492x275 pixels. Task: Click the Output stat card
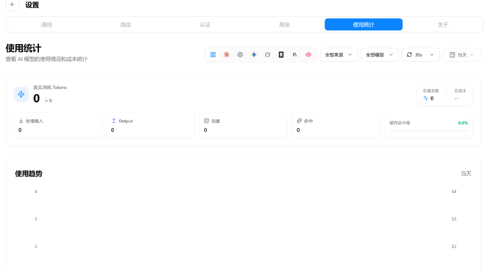click(x=150, y=125)
